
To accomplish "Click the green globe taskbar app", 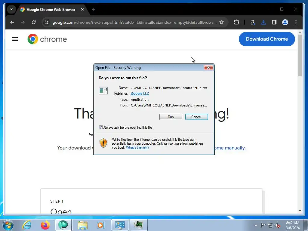I will pyautogui.click(x=63, y=225).
